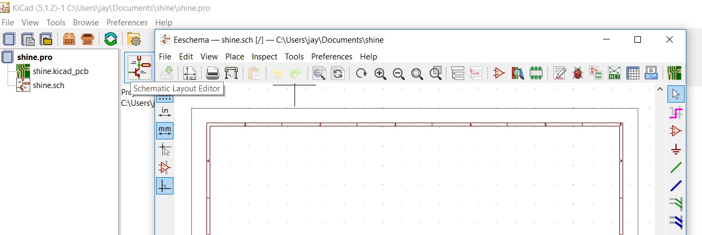Choose the Place Symbol tool
Screen dimensions: 702x235
(x=676, y=131)
